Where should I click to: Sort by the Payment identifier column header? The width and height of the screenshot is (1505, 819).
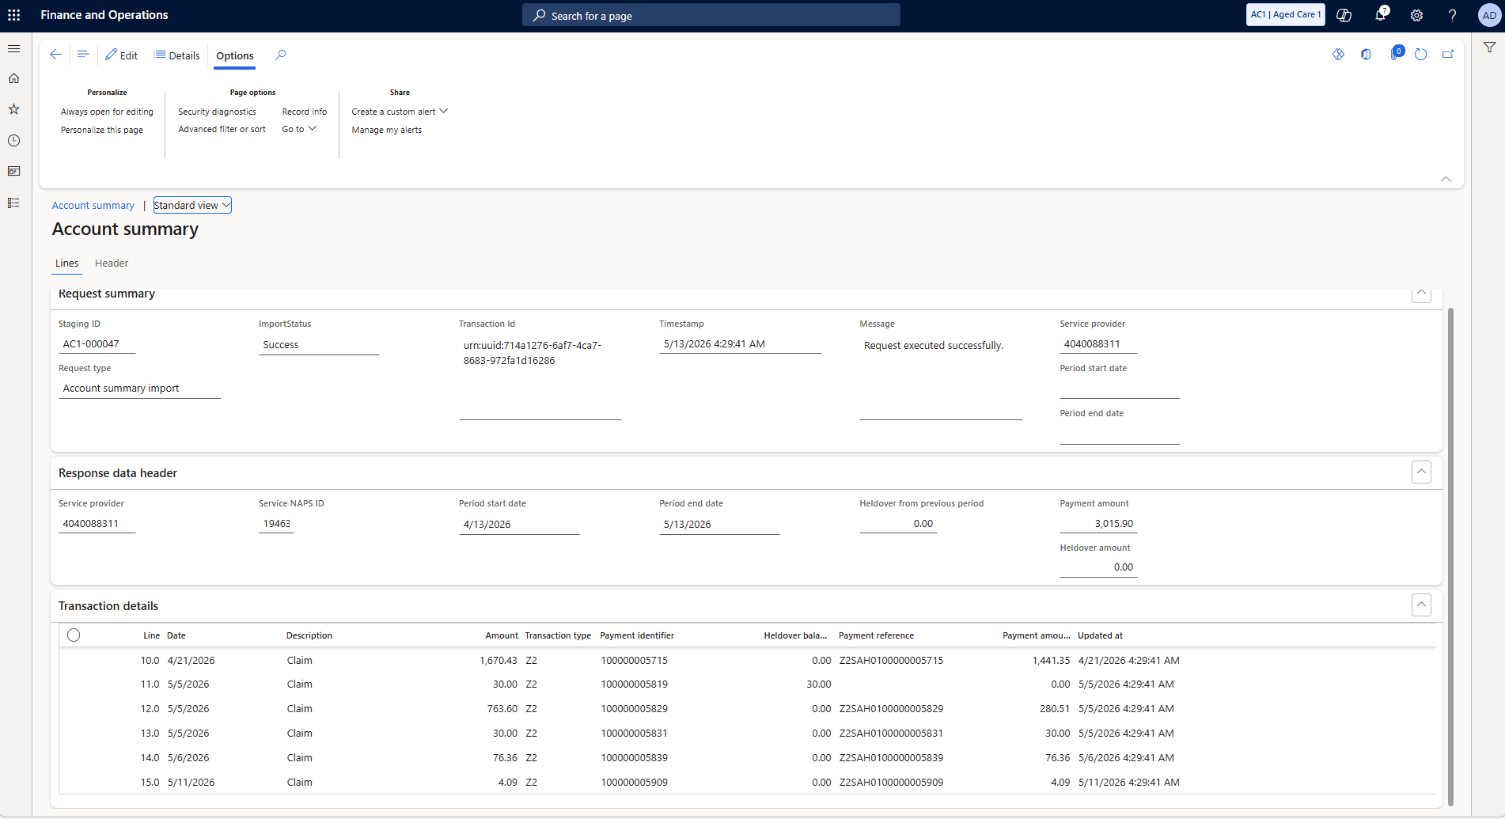pyautogui.click(x=637, y=635)
